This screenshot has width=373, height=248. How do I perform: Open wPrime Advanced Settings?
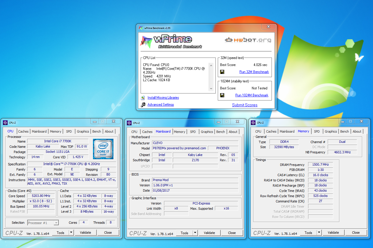pos(161,105)
